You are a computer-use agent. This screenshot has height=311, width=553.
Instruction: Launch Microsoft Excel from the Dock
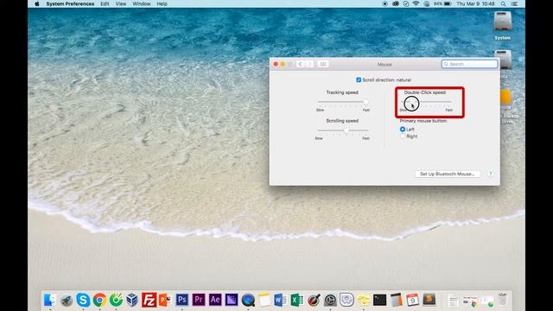[x=297, y=300]
